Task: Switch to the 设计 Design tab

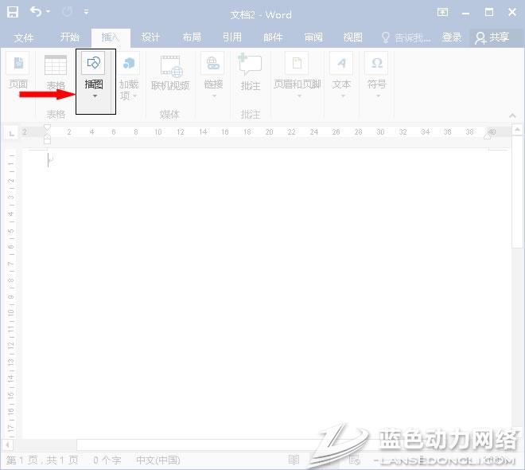Action: [150, 37]
